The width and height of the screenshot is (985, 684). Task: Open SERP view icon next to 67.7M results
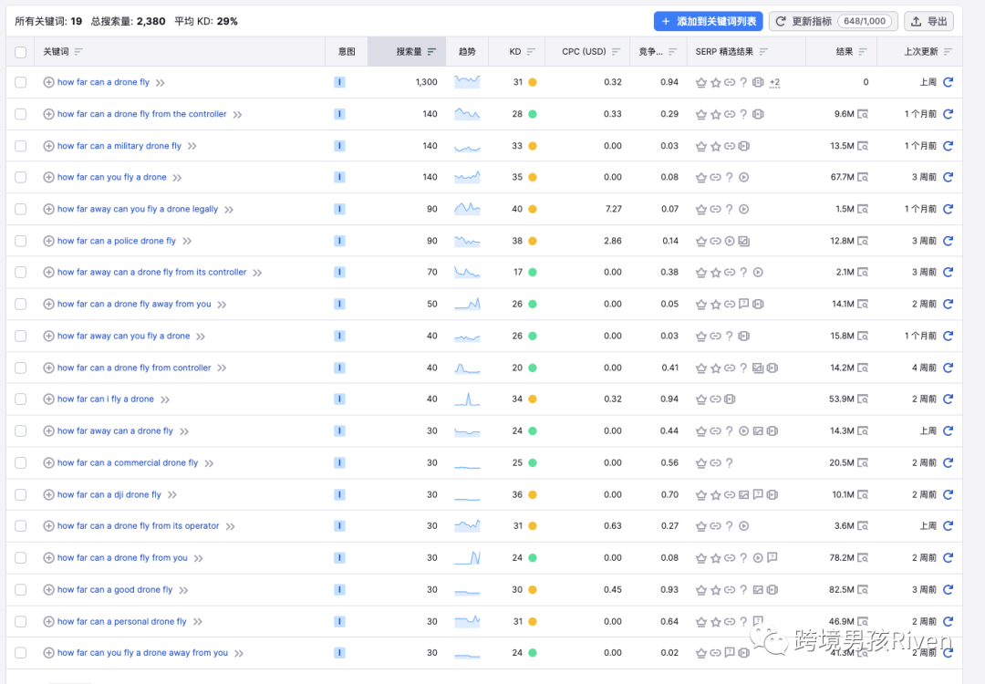click(x=863, y=178)
